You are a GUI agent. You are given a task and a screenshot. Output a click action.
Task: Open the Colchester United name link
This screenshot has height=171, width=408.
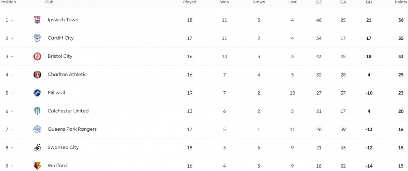pos(68,111)
